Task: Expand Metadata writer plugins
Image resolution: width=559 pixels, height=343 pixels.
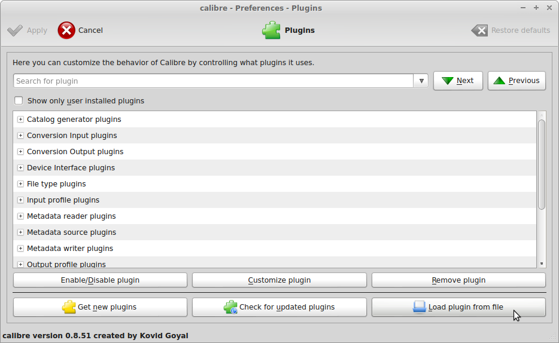Action: 20,249
